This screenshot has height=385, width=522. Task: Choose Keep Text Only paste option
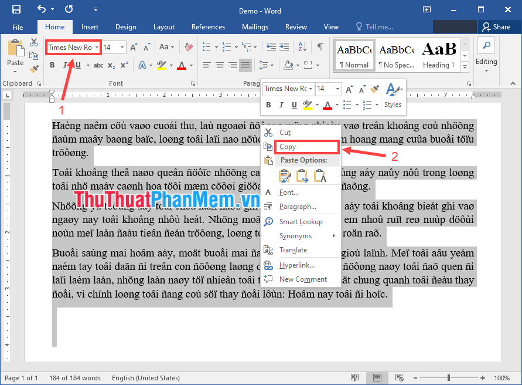click(319, 175)
